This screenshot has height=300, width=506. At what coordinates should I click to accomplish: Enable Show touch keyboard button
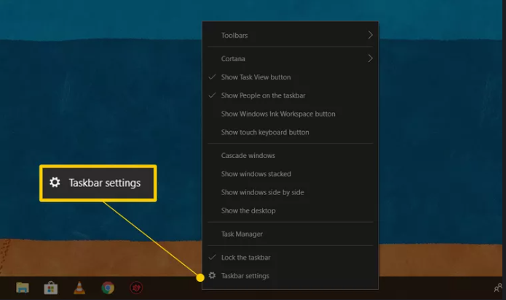point(290,133)
